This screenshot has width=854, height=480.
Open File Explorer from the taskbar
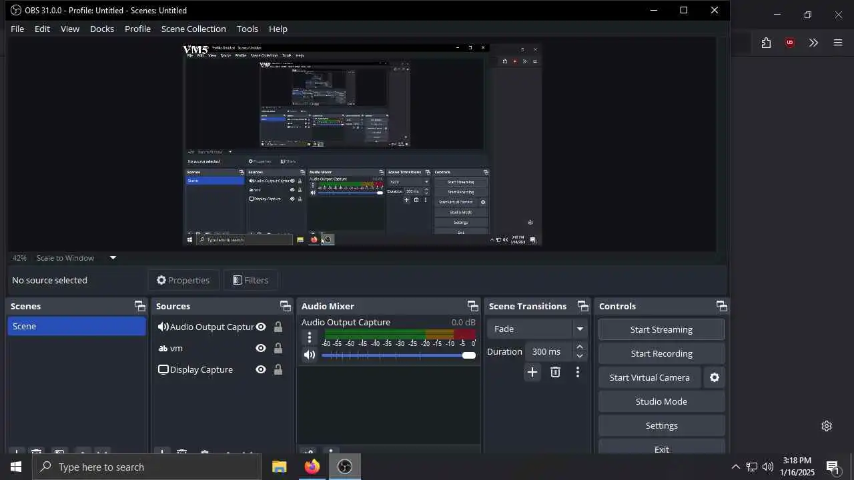click(280, 467)
